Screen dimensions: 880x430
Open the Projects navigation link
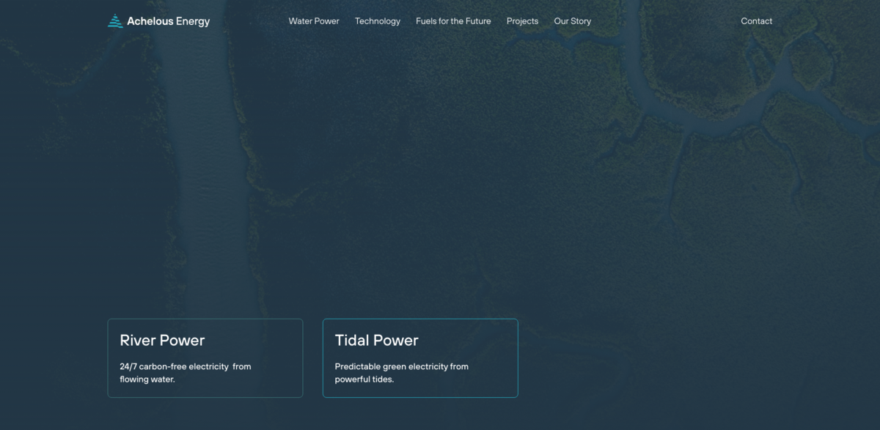point(522,21)
